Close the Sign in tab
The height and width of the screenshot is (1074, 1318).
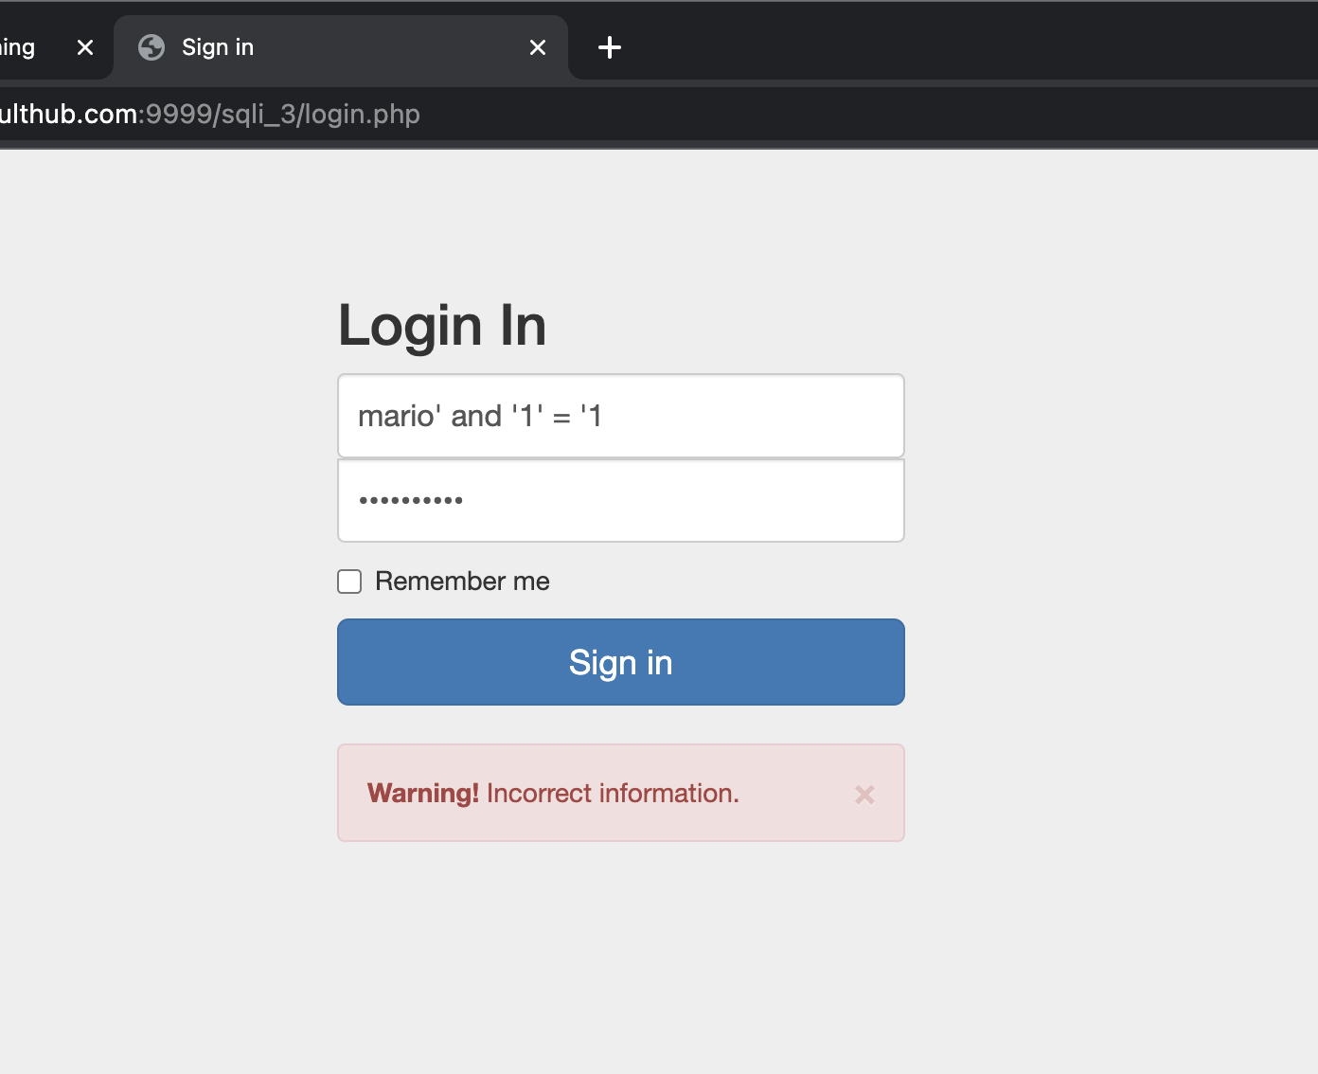pyautogui.click(x=538, y=47)
